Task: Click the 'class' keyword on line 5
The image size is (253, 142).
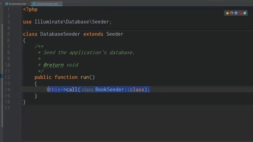Action: click(30, 34)
